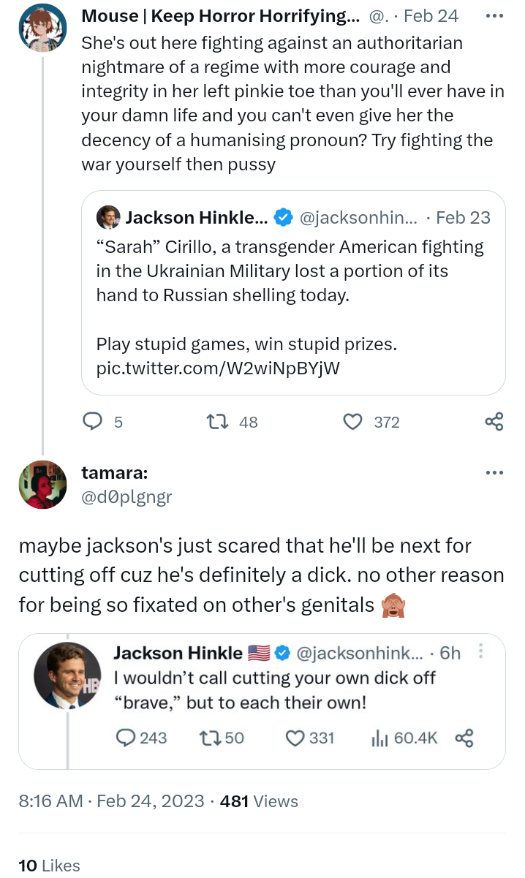Visit the pic.twitter.com/W2wiNpBYjW link
The width and height of the screenshot is (525, 878).
[x=218, y=368]
